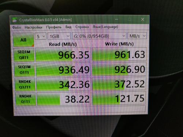Change the MB/s unit dropdown
This screenshot has height=137, width=183.
click(137, 36)
